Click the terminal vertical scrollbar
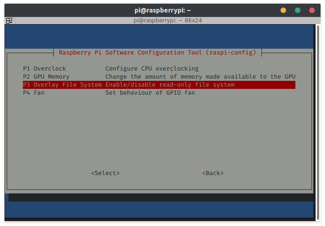 318,123
